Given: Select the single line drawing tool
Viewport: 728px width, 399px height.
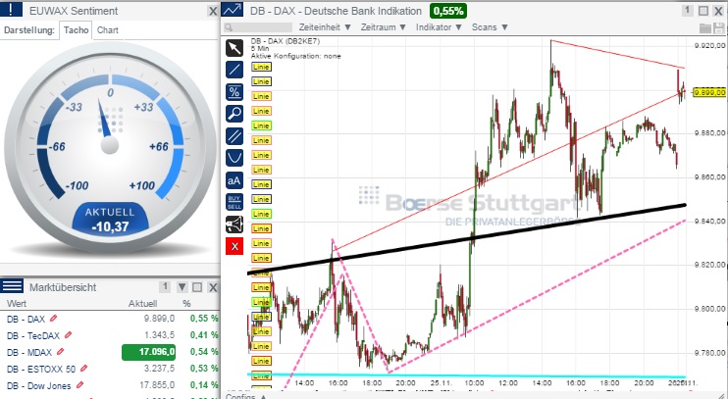Looking at the screenshot, I should point(234,70).
